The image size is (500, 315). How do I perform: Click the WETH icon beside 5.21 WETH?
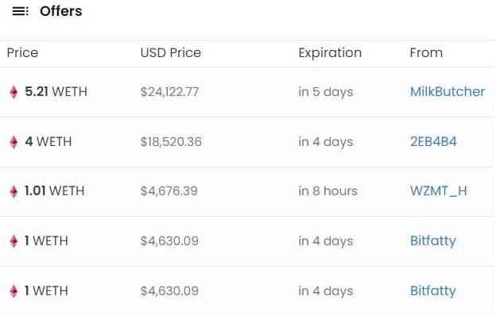[x=14, y=92]
